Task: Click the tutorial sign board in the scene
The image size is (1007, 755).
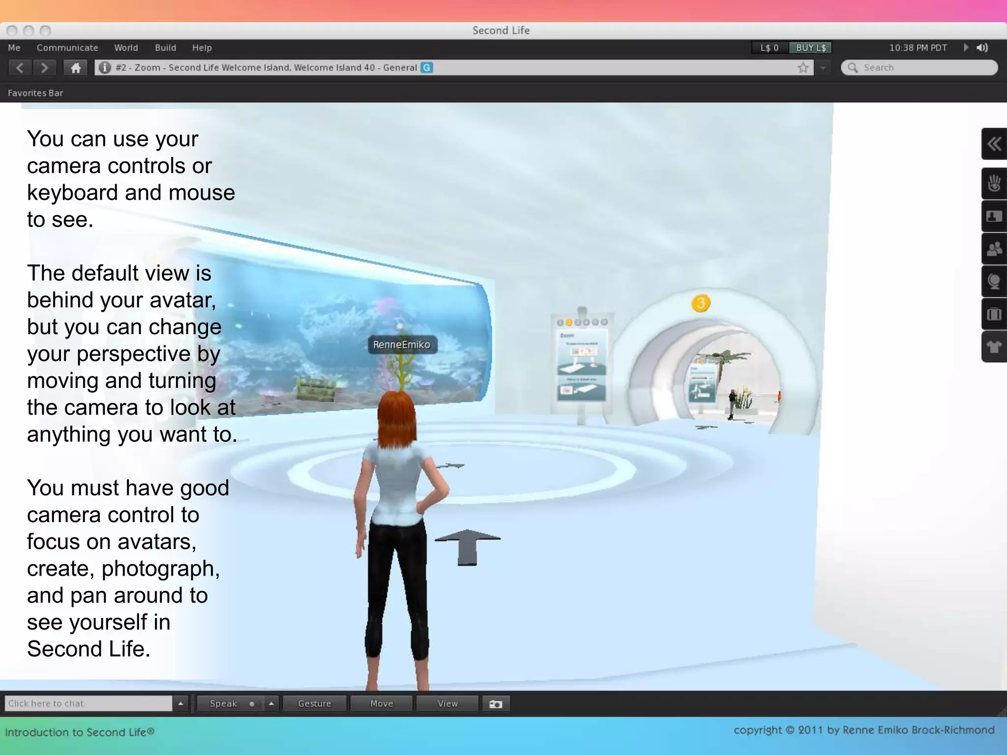Action: tap(582, 364)
